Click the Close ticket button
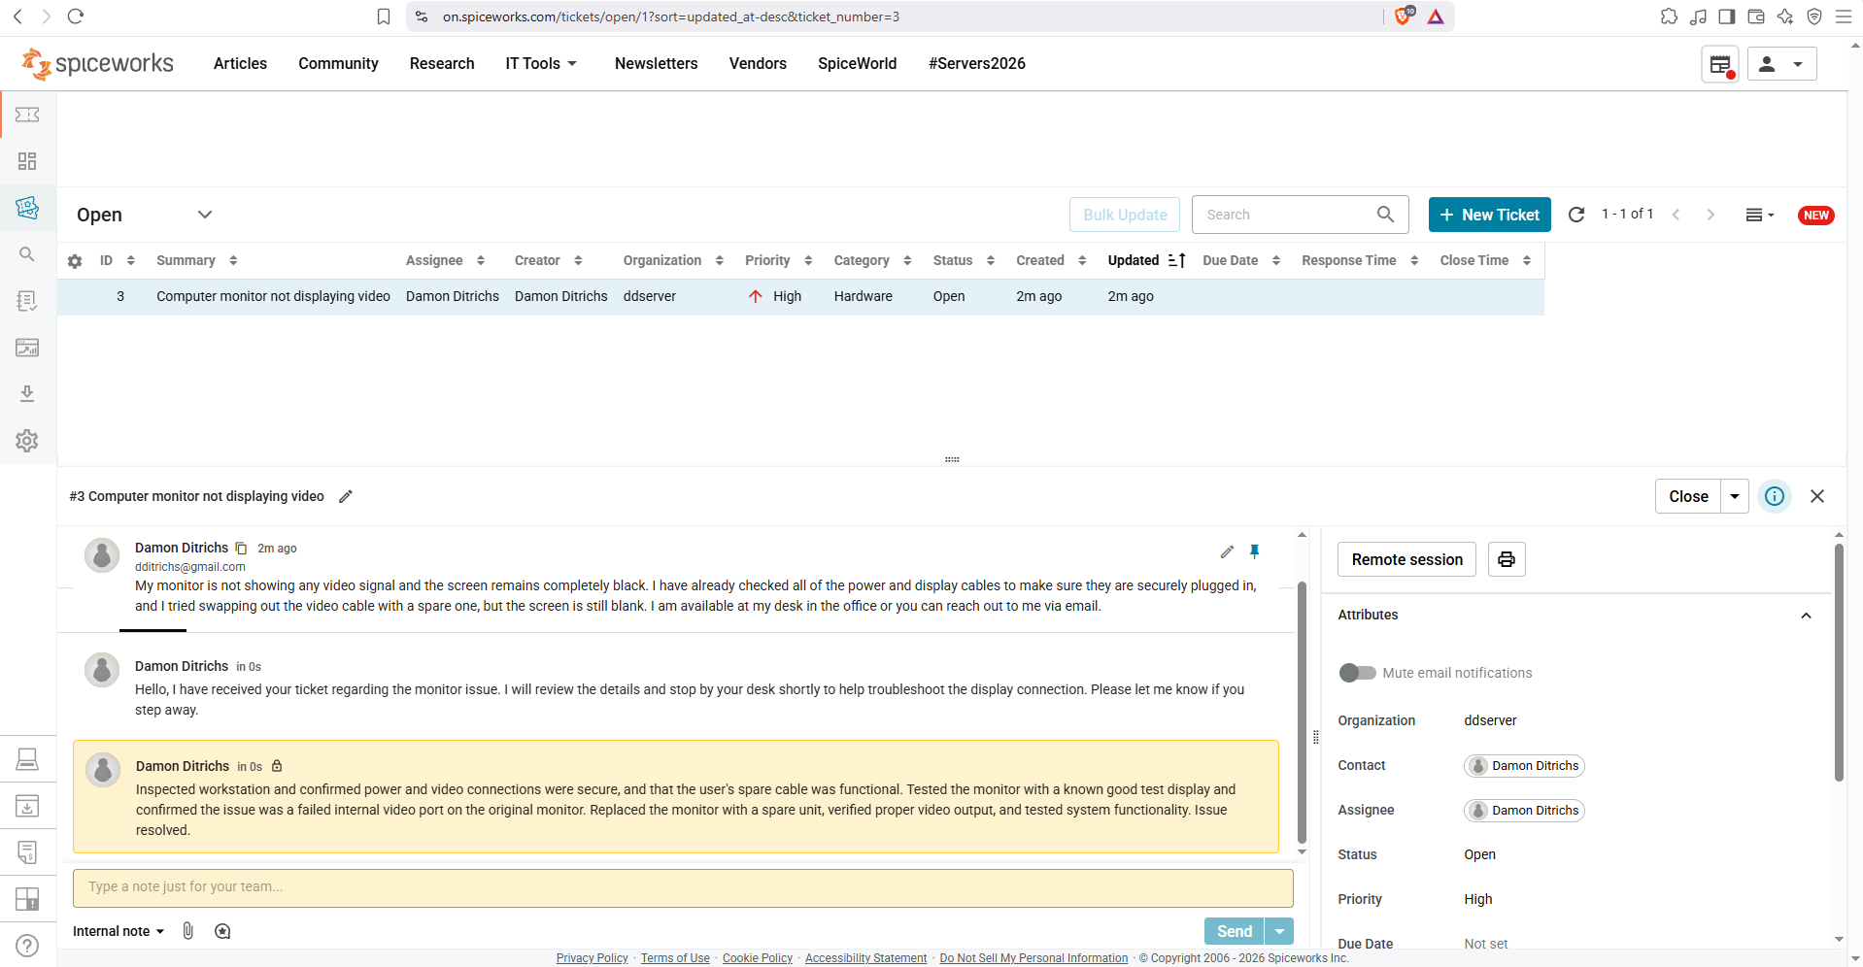1863x967 pixels. click(1688, 496)
